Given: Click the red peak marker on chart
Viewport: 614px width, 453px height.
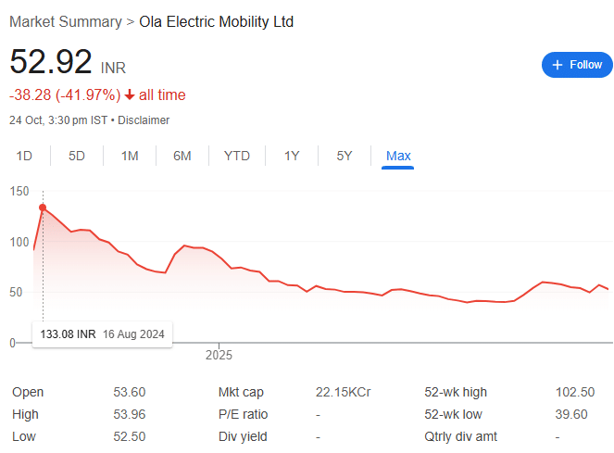Looking at the screenshot, I should click(43, 208).
